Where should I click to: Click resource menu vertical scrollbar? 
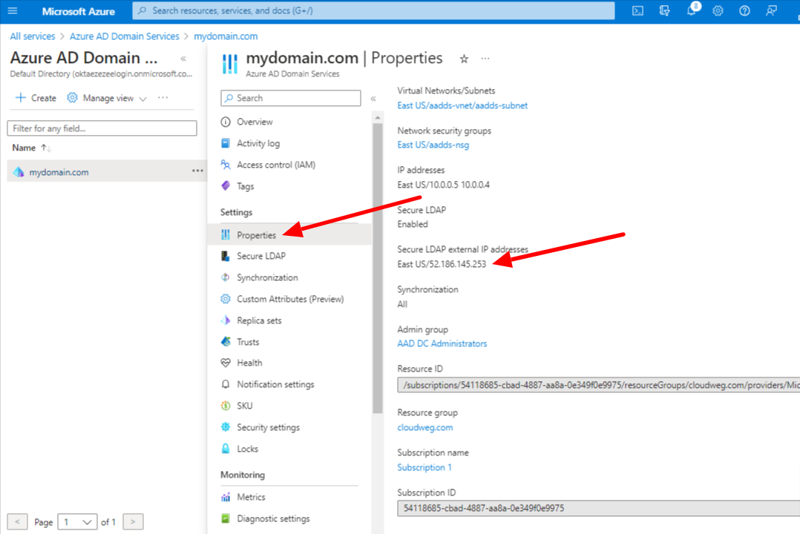[378, 268]
